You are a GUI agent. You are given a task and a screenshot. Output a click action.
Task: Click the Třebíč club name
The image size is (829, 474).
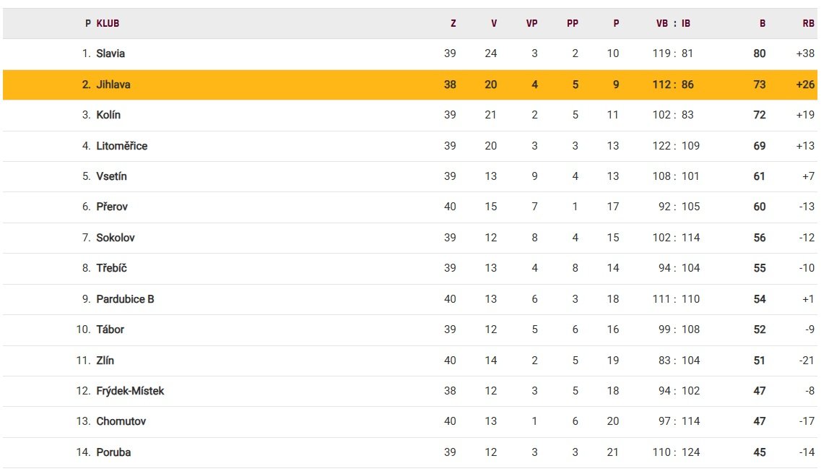point(111,268)
